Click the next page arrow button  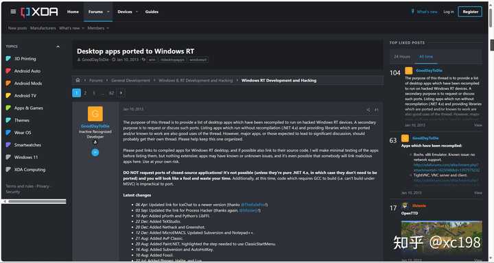coord(121,93)
